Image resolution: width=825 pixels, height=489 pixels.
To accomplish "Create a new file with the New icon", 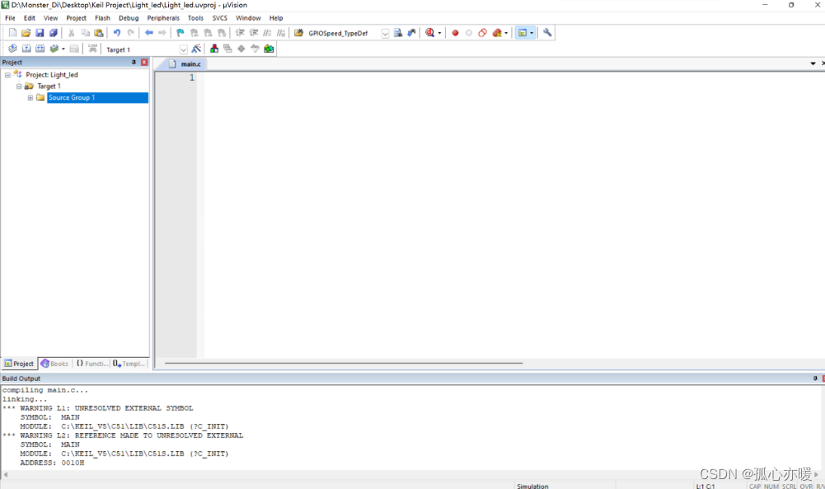I will point(12,33).
